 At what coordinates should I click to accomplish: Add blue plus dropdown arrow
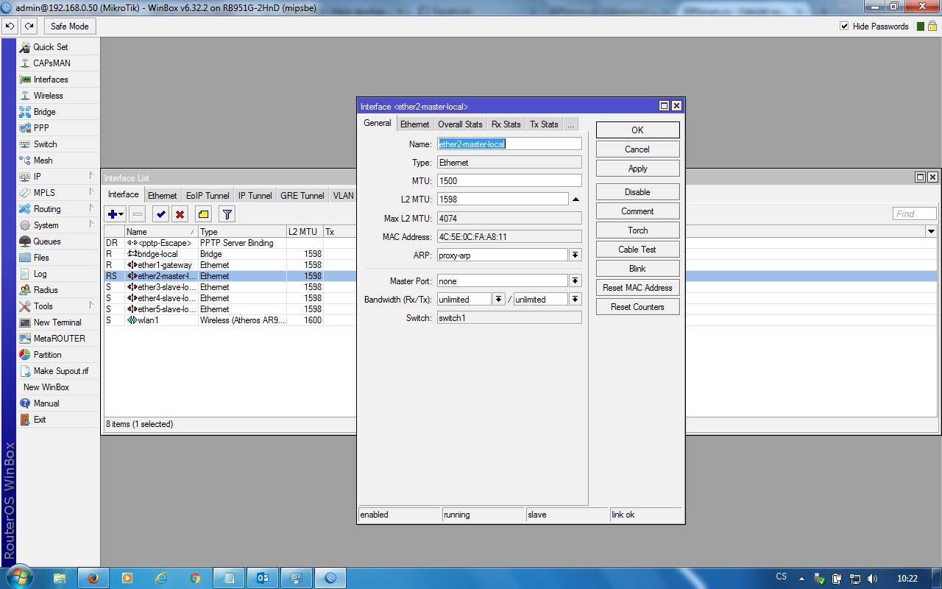[x=122, y=214]
